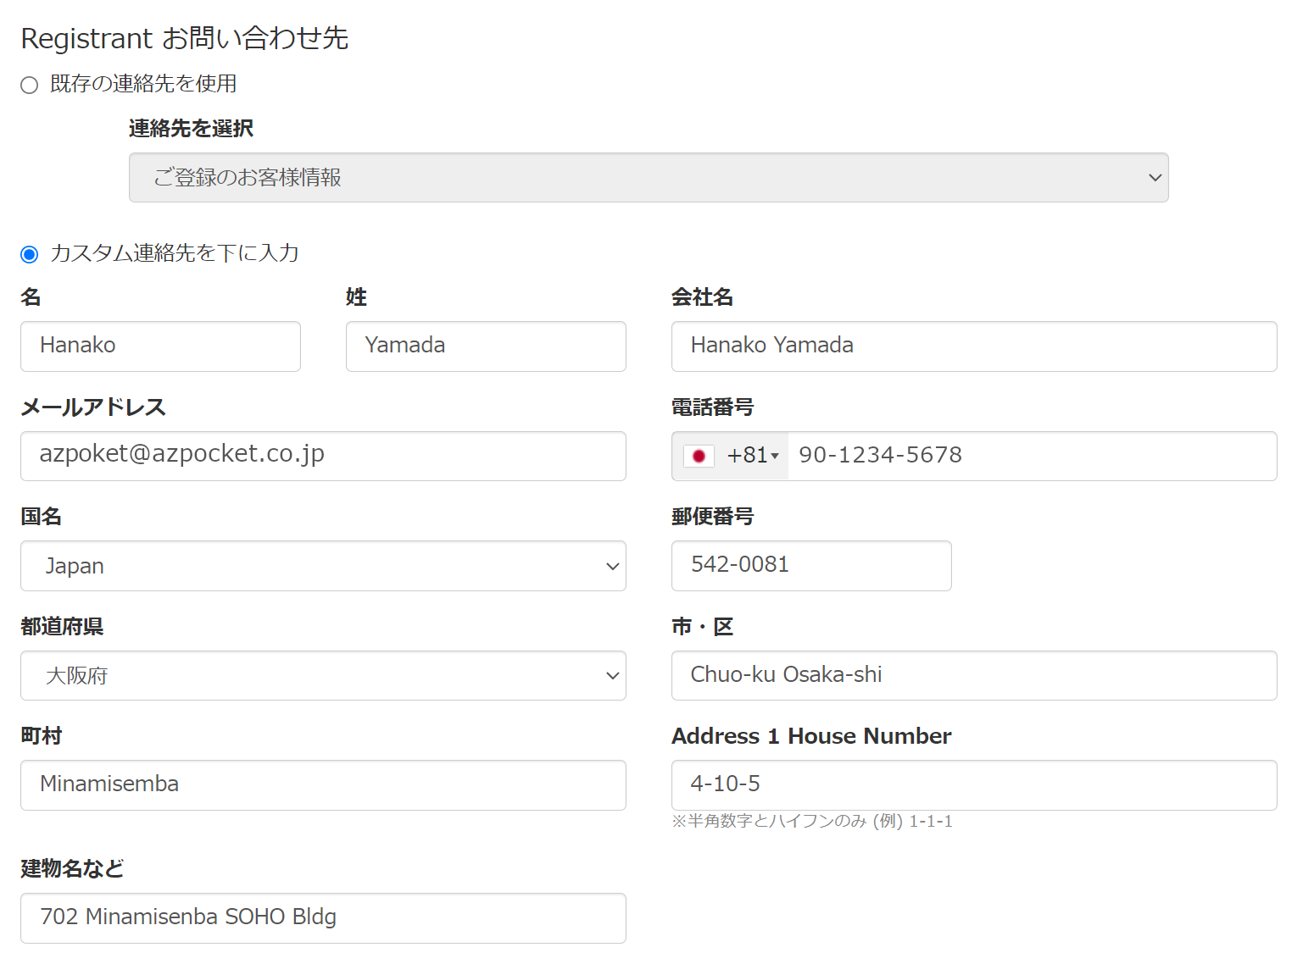Click the Japan flag icon
1303x964 pixels.
click(x=699, y=456)
